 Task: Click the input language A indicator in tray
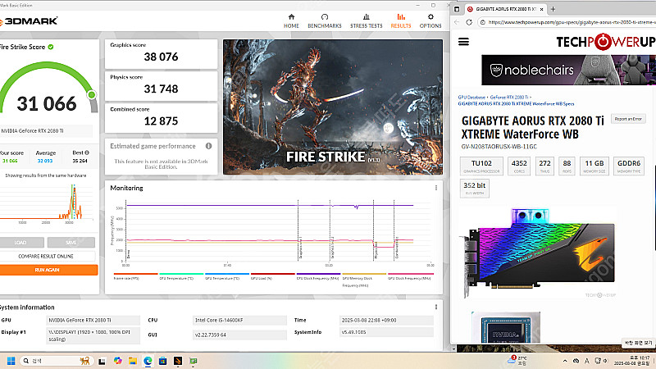(x=586, y=361)
